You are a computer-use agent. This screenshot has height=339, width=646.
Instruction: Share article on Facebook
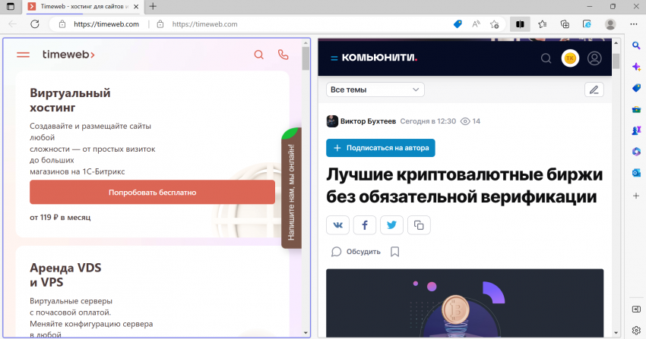click(x=365, y=224)
